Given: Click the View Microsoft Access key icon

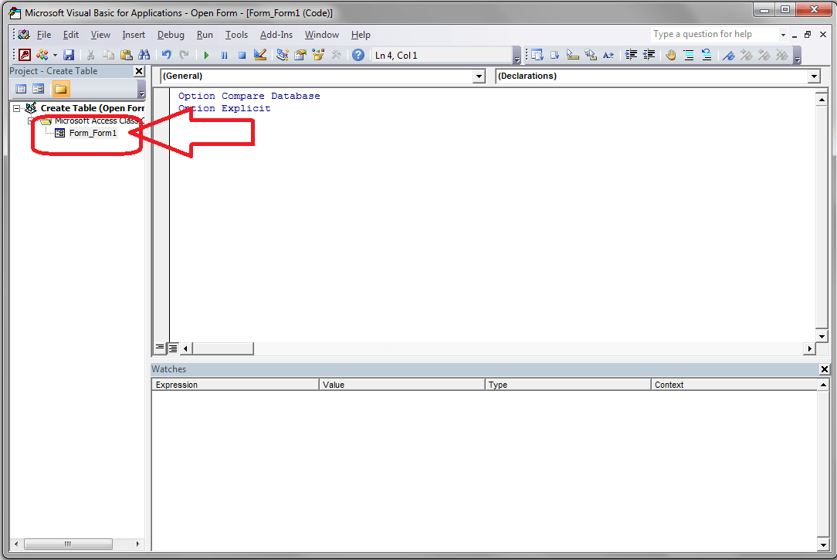Looking at the screenshot, I should (x=25, y=54).
